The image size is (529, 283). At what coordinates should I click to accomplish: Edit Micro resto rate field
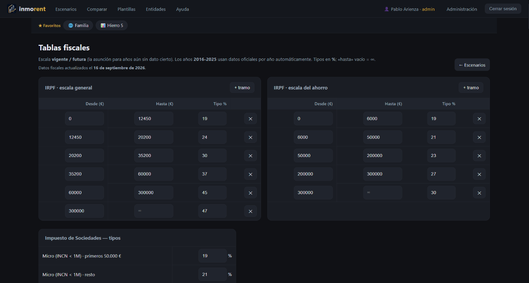click(x=212, y=274)
